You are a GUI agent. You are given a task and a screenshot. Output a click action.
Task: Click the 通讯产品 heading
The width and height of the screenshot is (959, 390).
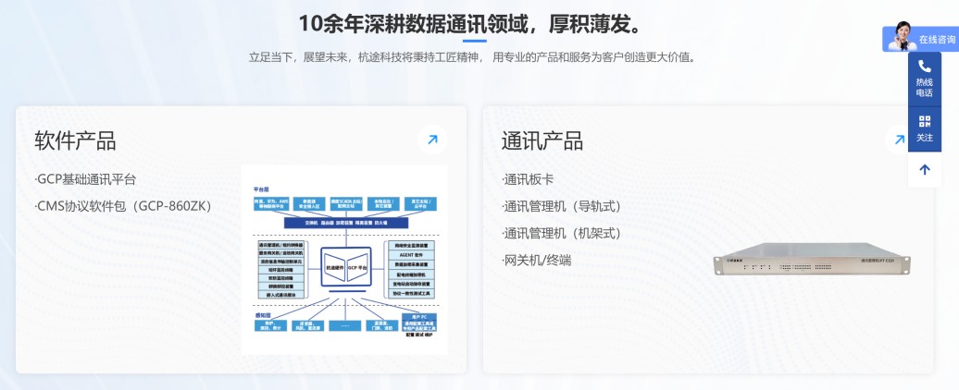click(x=542, y=140)
